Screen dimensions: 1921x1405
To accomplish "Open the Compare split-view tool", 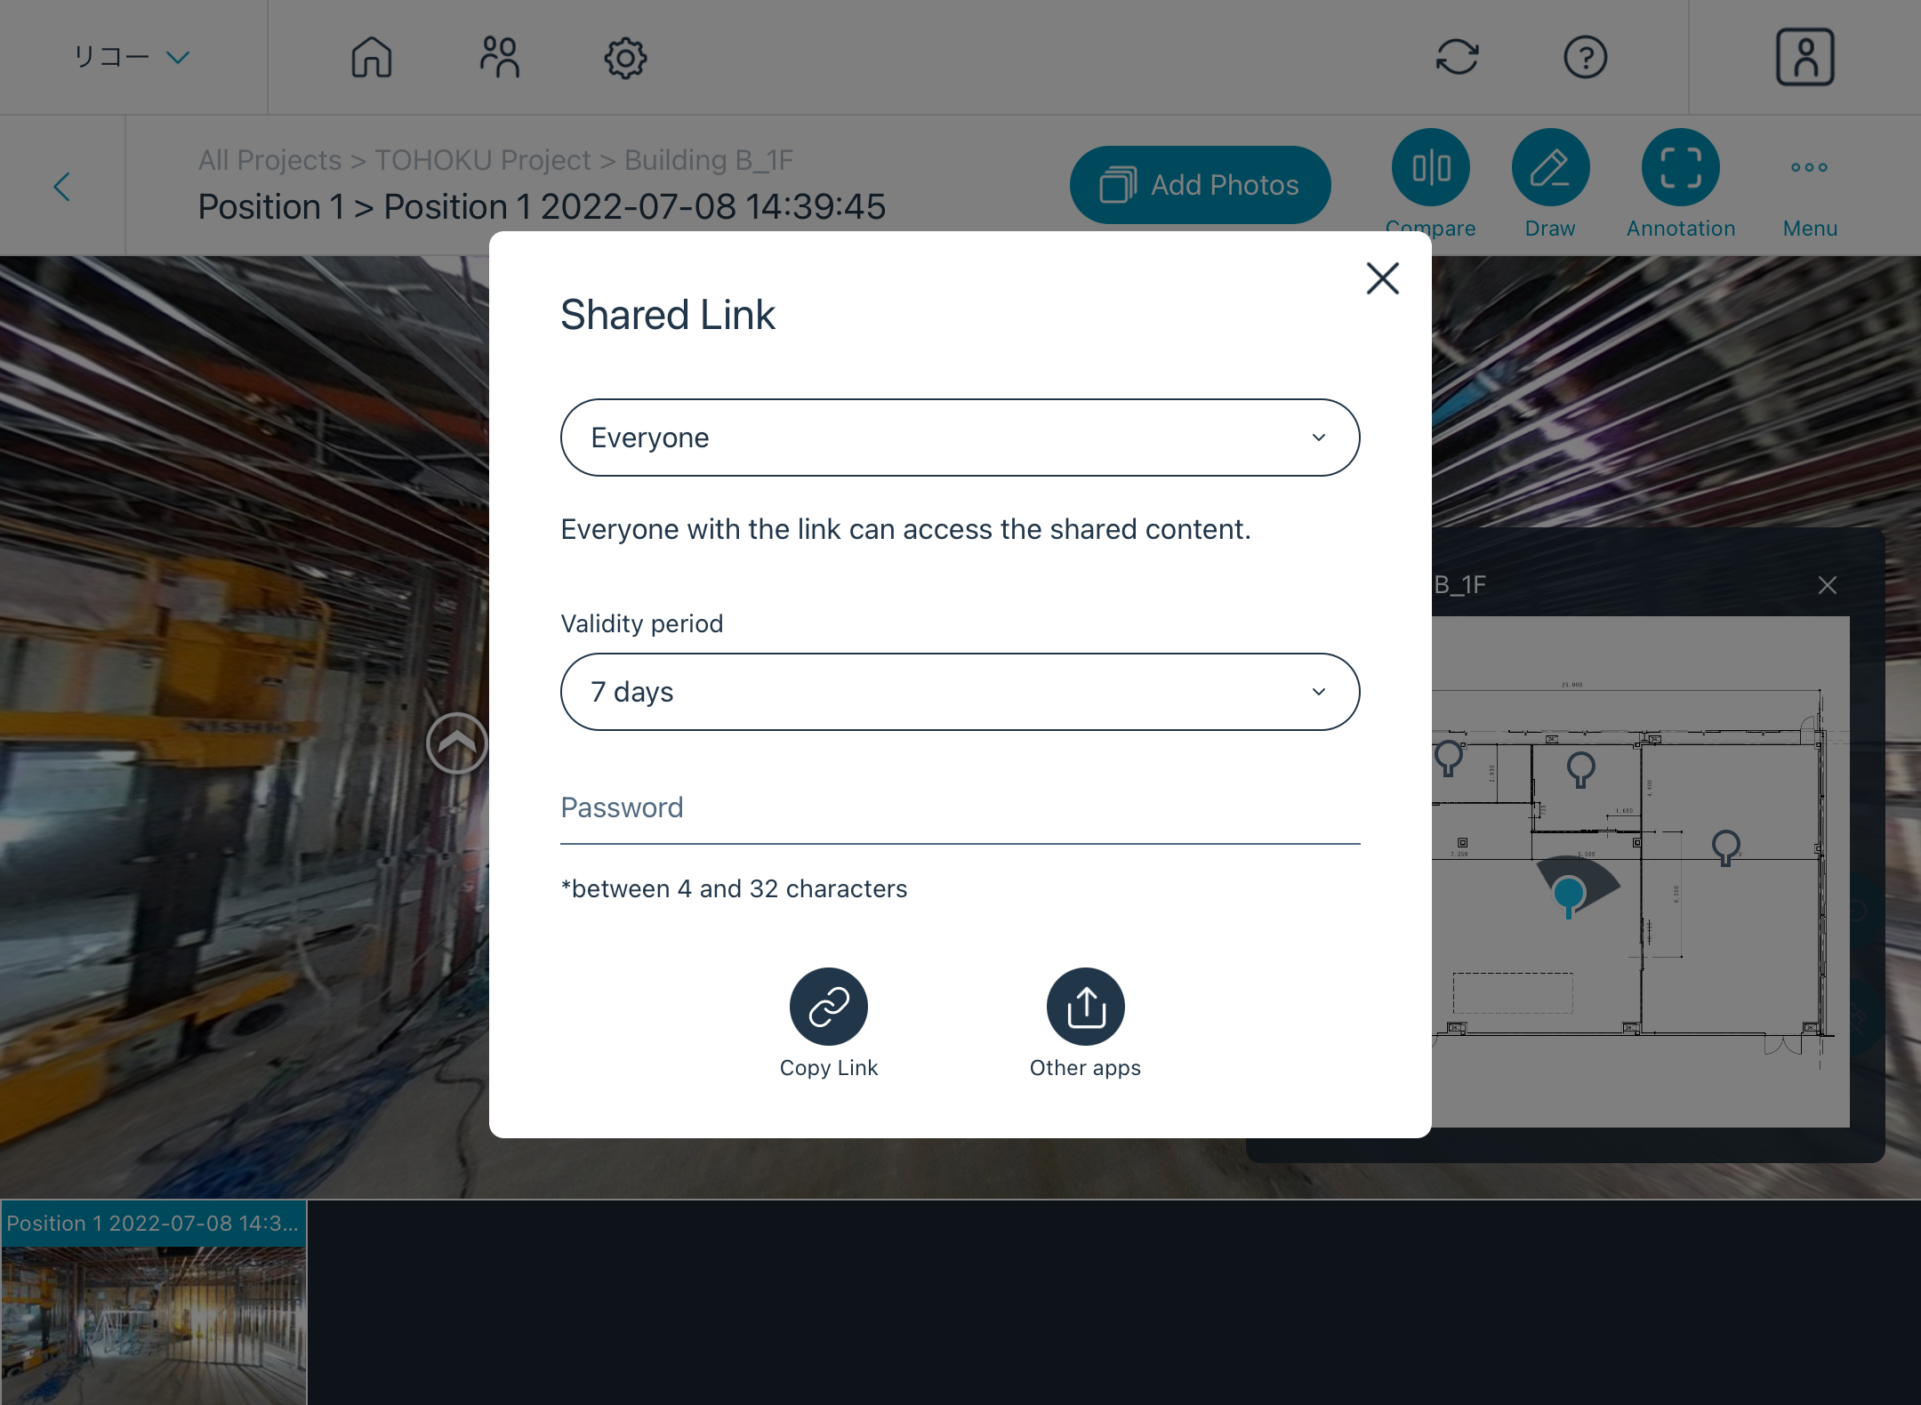I will (1431, 167).
